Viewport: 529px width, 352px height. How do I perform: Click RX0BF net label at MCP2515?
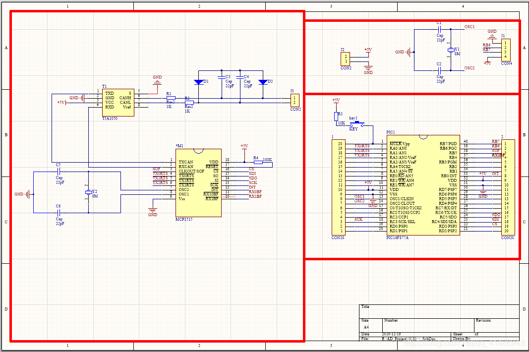pos(255,192)
